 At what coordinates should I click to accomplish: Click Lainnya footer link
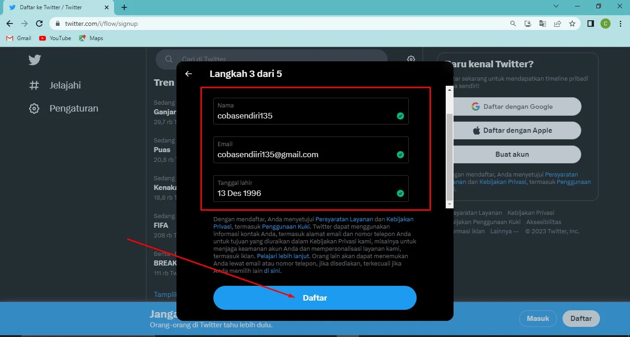[x=504, y=231]
